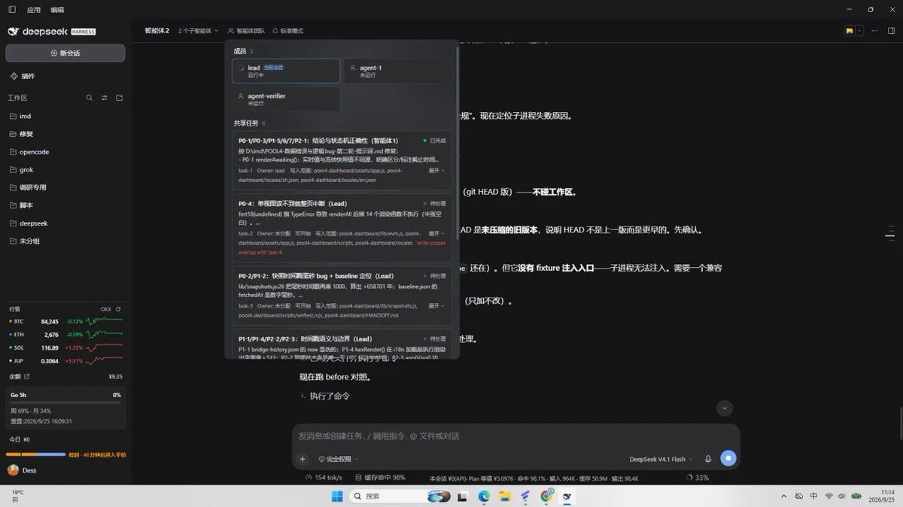The width and height of the screenshot is (903, 507).
Task: Select the BTC price row
Action: click(65, 321)
